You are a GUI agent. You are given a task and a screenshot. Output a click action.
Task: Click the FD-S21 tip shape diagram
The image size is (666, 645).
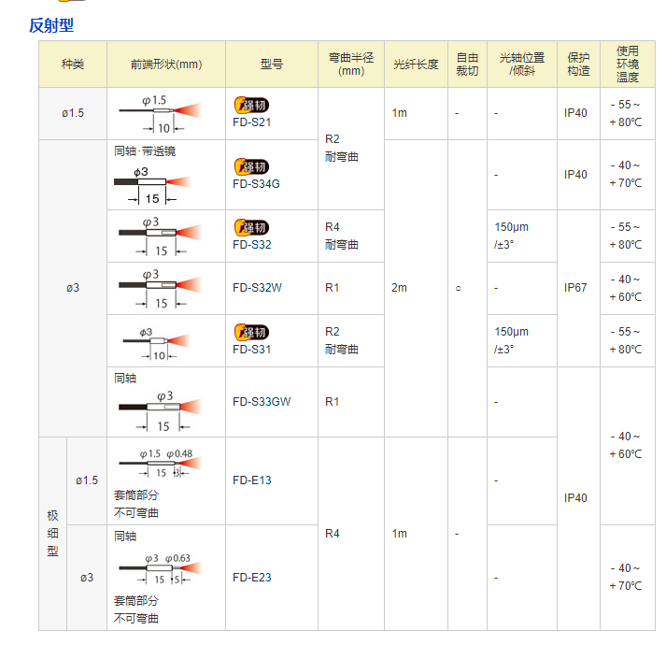(160, 114)
